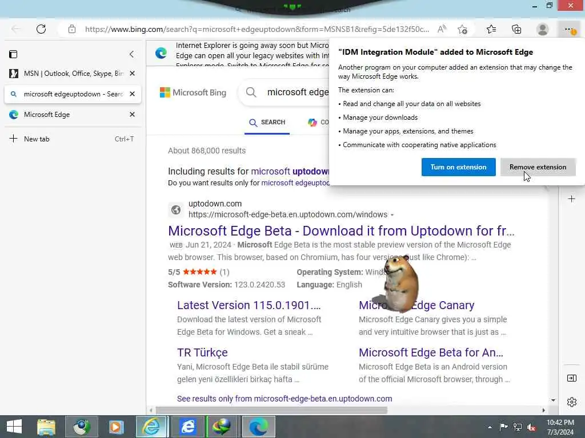The image size is (585, 438).
Task: Click the horizontal scrollbar thumb
Action: 271,410
